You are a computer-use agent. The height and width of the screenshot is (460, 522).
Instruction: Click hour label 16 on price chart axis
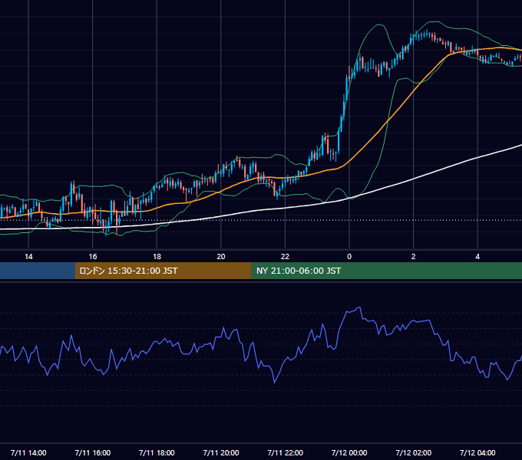point(93,256)
